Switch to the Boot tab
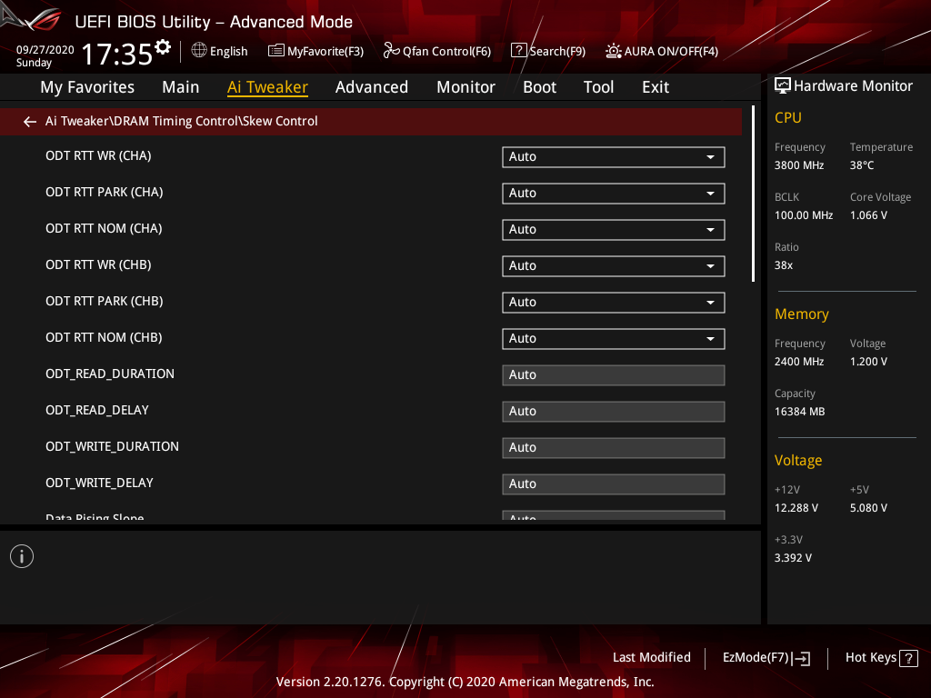Image resolution: width=931 pixels, height=698 pixels. (x=539, y=87)
